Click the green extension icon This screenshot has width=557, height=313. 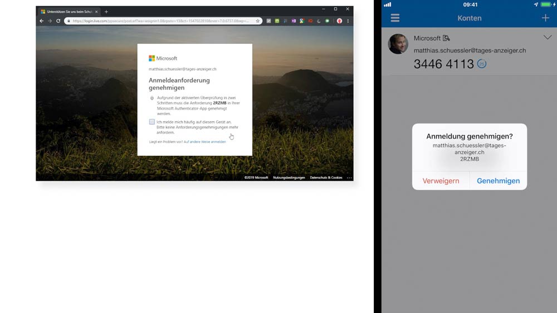coord(277,21)
